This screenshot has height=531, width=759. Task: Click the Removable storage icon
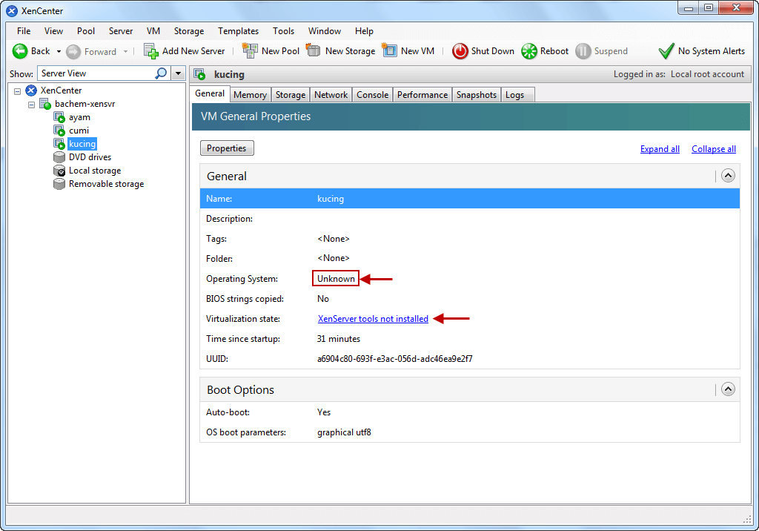tap(59, 184)
